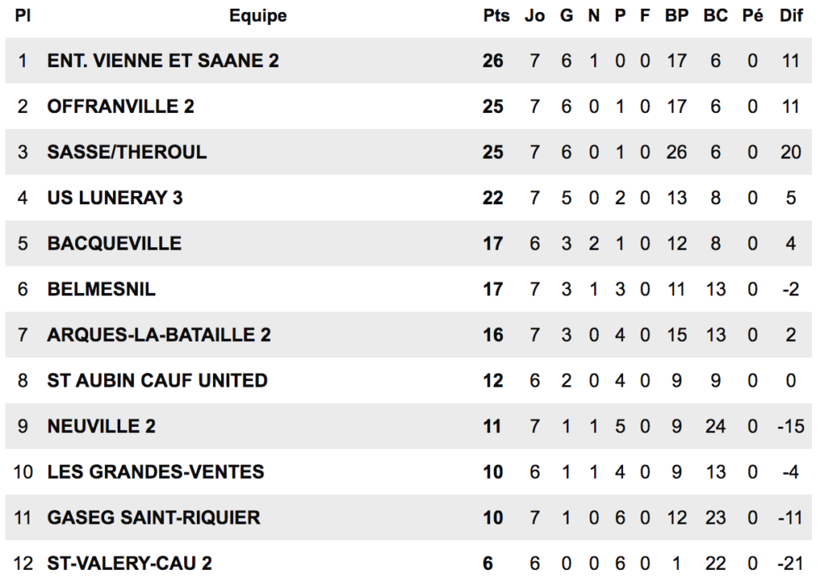This screenshot has height=586, width=820.
Task: Click the Equipe column header
Action: [258, 16]
